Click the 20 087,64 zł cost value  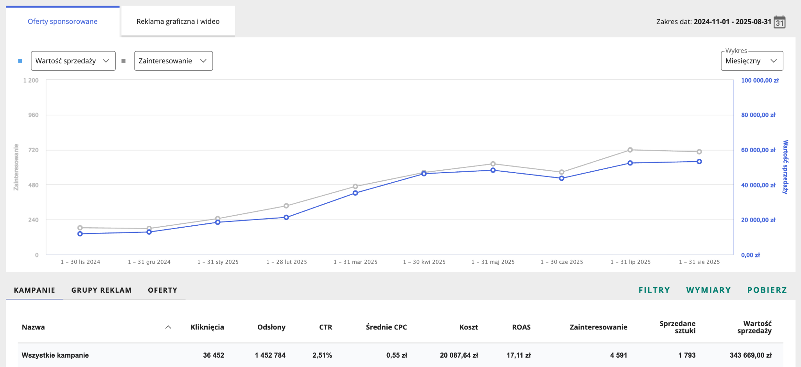tap(459, 355)
